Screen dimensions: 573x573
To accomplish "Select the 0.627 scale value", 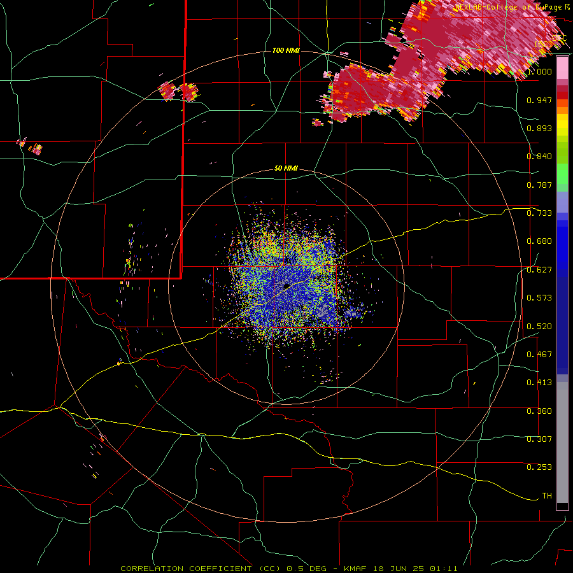I will [539, 270].
